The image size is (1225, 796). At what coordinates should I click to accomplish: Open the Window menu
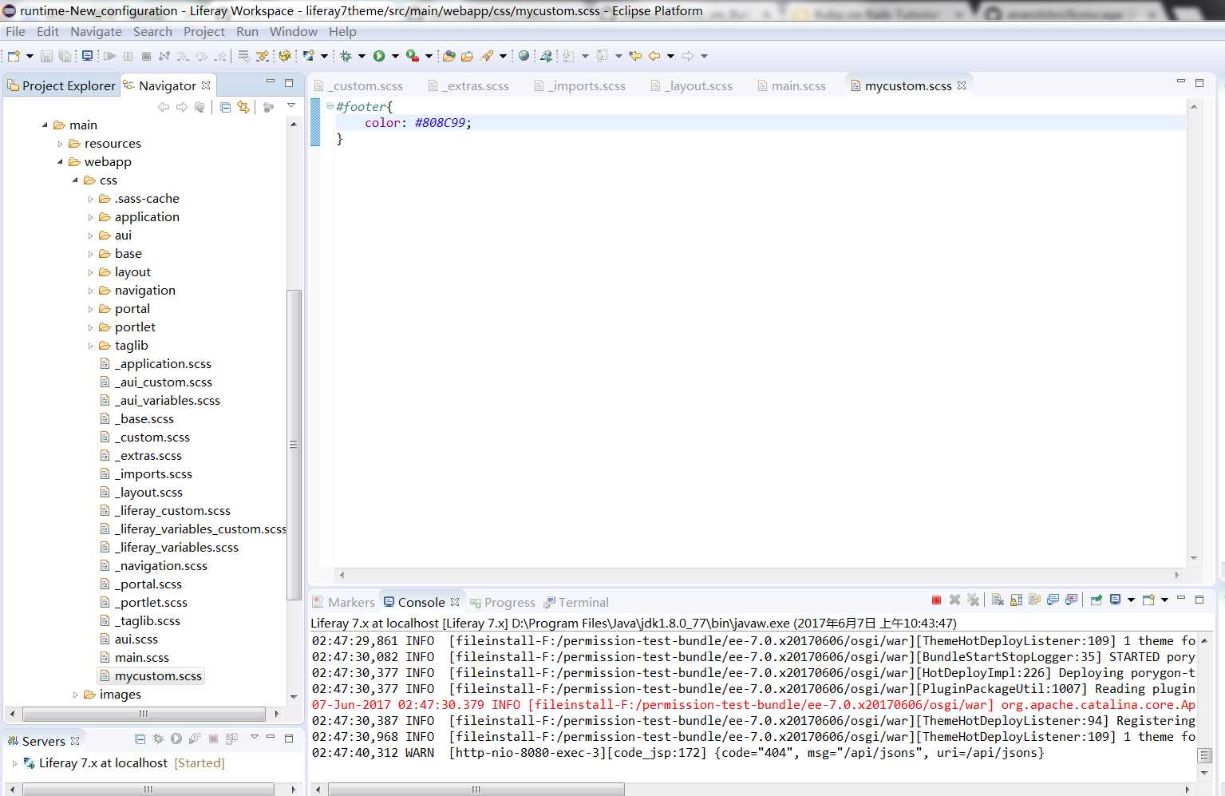[x=293, y=31]
